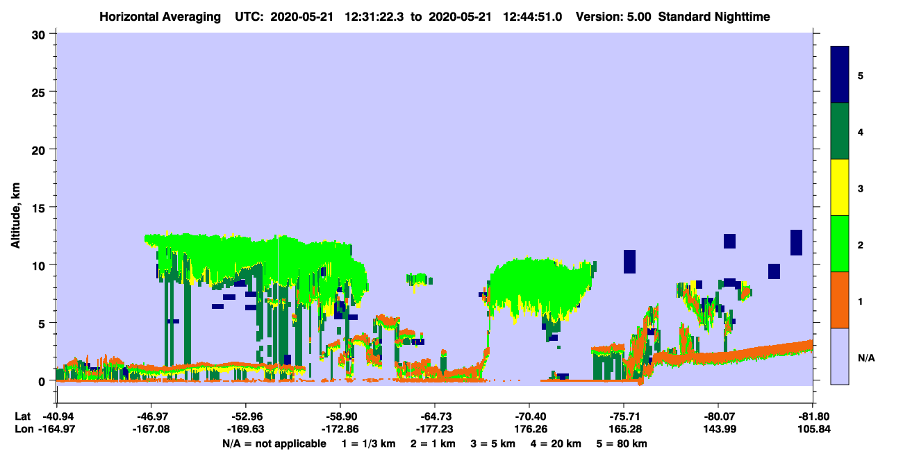Click longitude value -177.23

pos(434,429)
